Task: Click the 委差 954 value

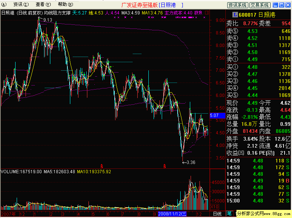Action: (286, 23)
